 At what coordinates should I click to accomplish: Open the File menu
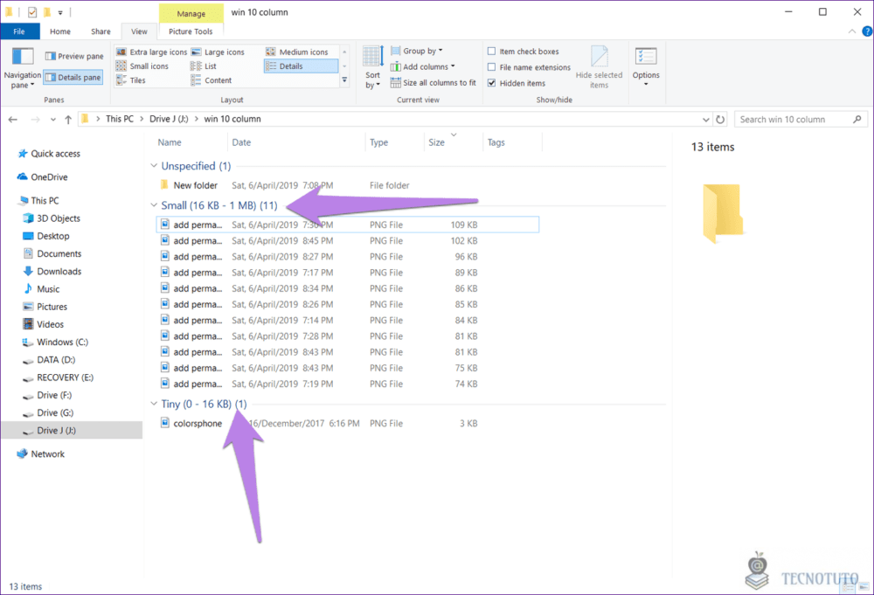(x=19, y=31)
